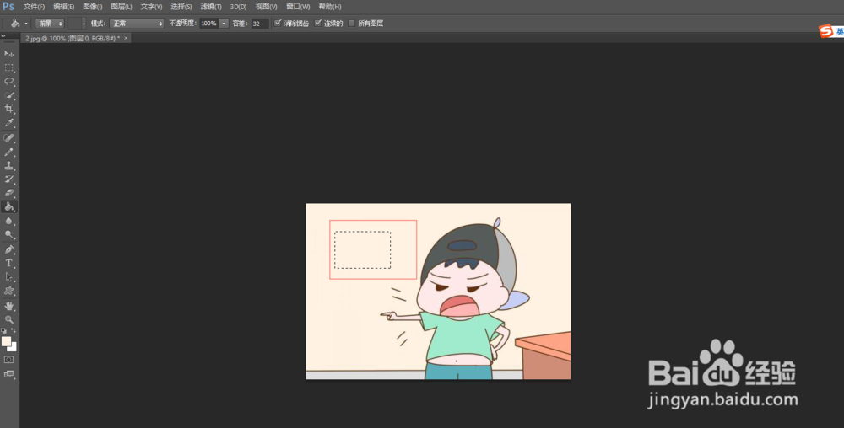Expand the collapsed toolbox panel arrows
This screenshot has height=428, width=844.
(x=3, y=36)
